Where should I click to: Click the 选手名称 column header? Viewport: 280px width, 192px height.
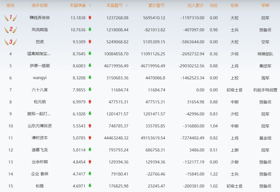click(x=40, y=6)
